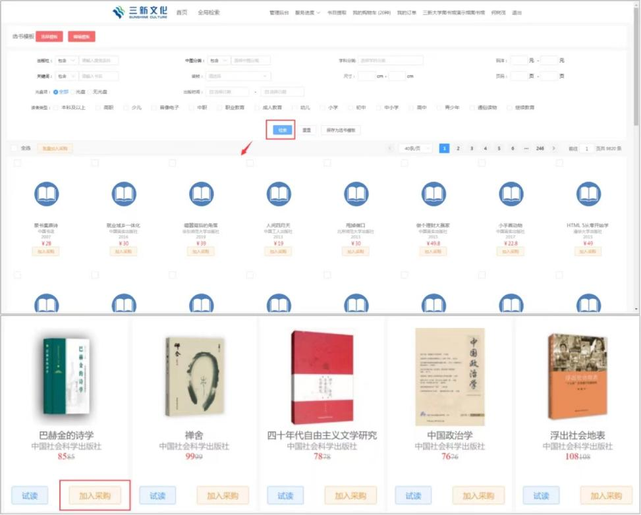Click the 学科分类 input field
This screenshot has height=515, width=641.
[x=391, y=61]
